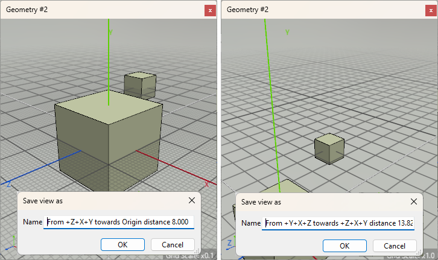Click the 'Save view as' title in left dialog

pos(43,201)
